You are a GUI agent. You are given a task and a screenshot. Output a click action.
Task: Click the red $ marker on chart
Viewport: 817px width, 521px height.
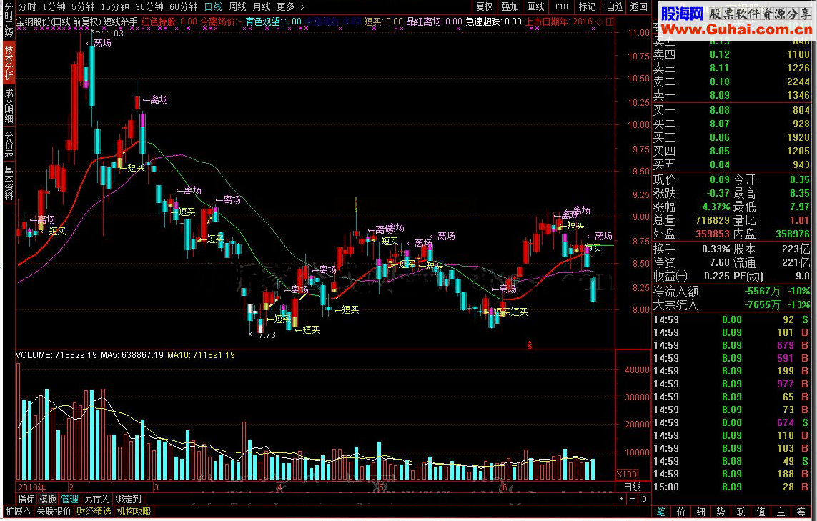530,345
